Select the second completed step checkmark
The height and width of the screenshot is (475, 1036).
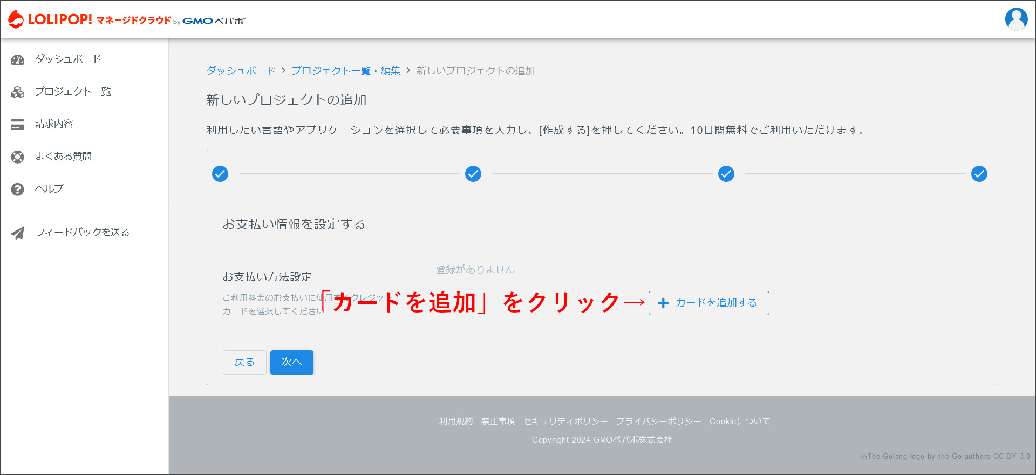click(473, 174)
